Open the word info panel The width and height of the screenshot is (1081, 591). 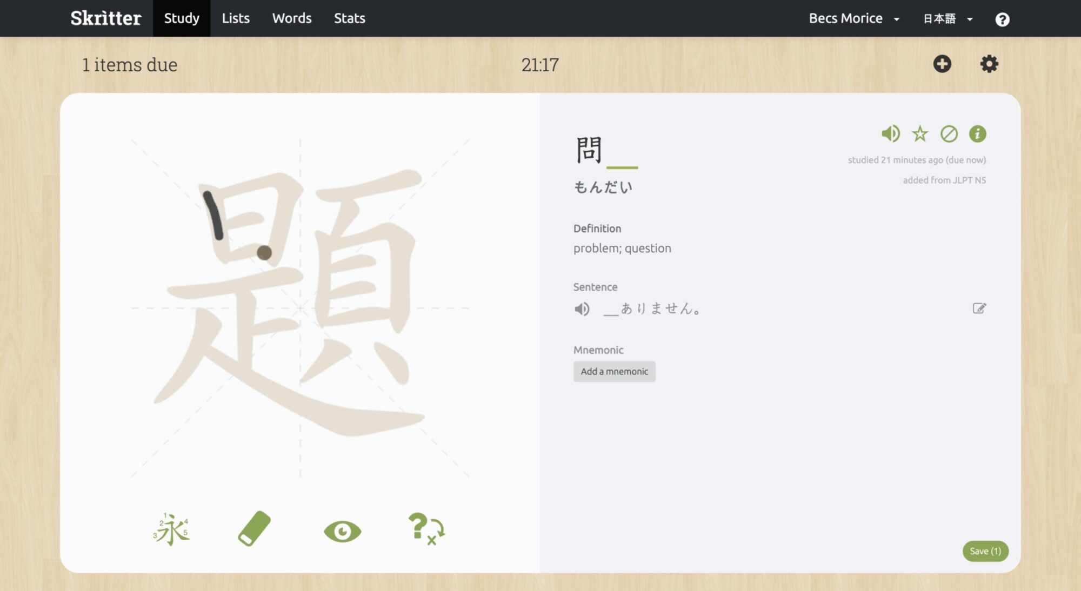[x=978, y=133]
